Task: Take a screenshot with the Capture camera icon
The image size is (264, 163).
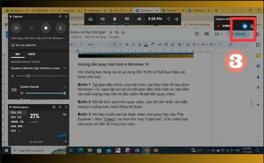Action: [16, 28]
